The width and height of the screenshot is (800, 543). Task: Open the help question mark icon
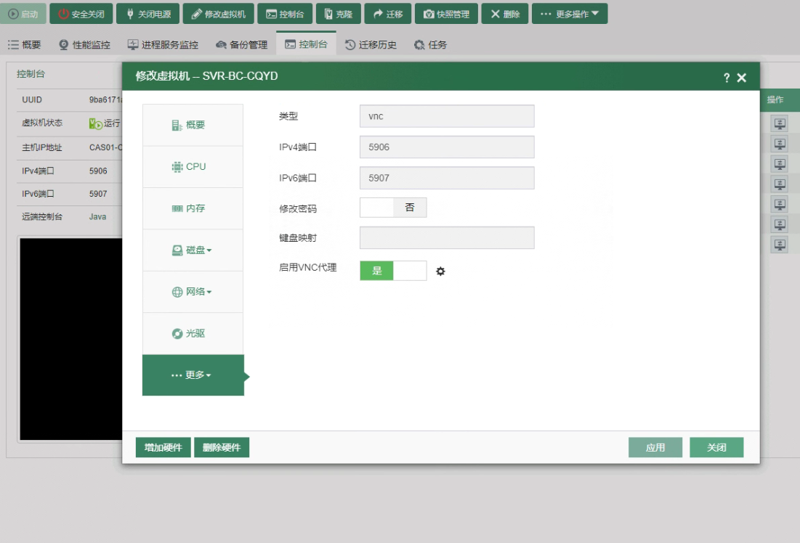tap(727, 78)
